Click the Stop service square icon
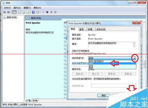The width and height of the screenshot is (148, 108). pyautogui.click(x=47, y=12)
